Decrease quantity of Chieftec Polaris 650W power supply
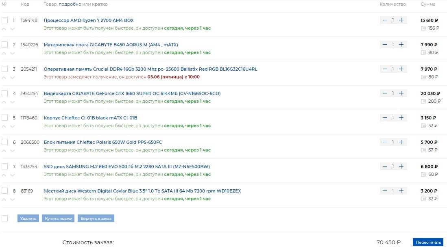The height and width of the screenshot is (251, 447). tap(385, 142)
